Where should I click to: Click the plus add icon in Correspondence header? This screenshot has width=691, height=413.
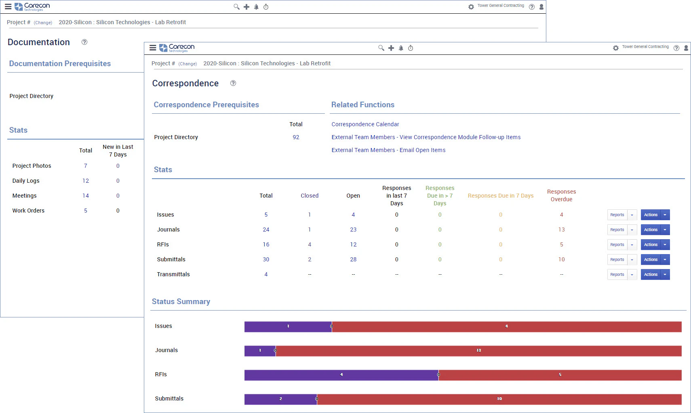[x=391, y=48]
